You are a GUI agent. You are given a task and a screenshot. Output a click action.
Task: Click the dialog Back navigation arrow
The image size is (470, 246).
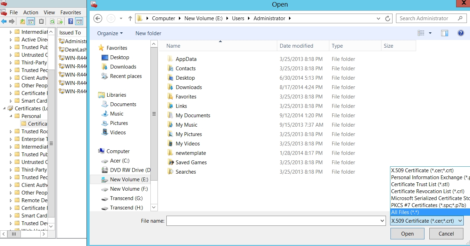[98, 18]
